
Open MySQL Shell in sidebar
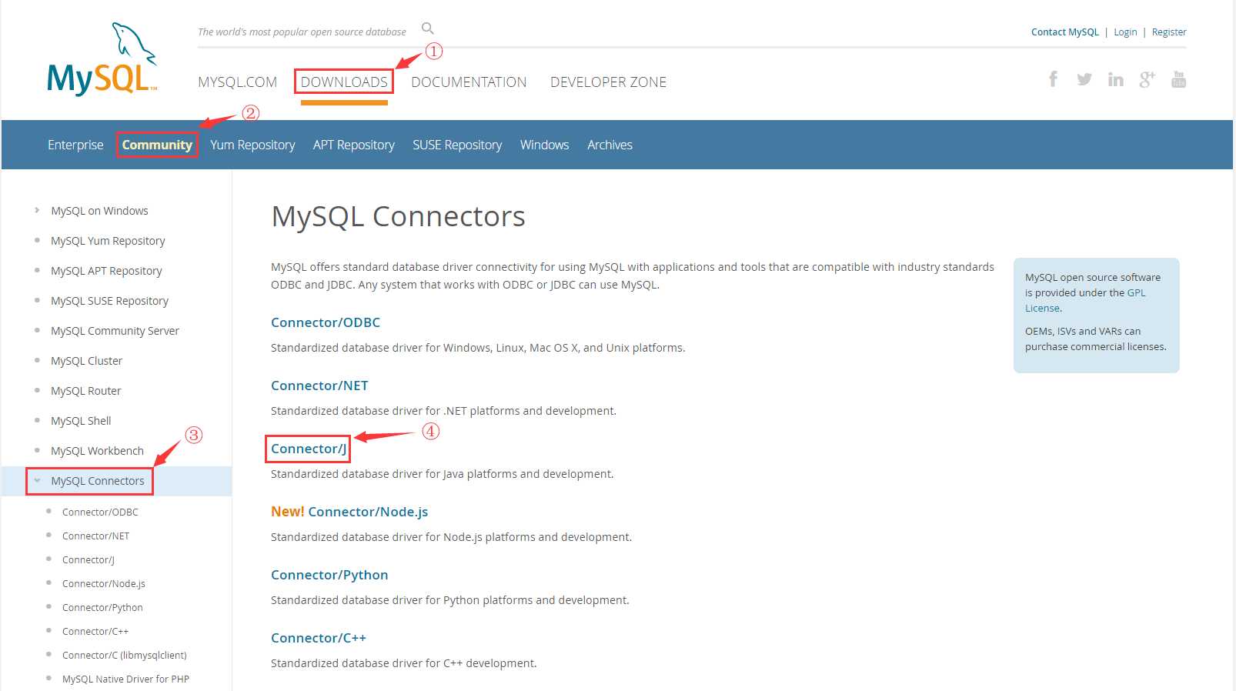(x=81, y=421)
